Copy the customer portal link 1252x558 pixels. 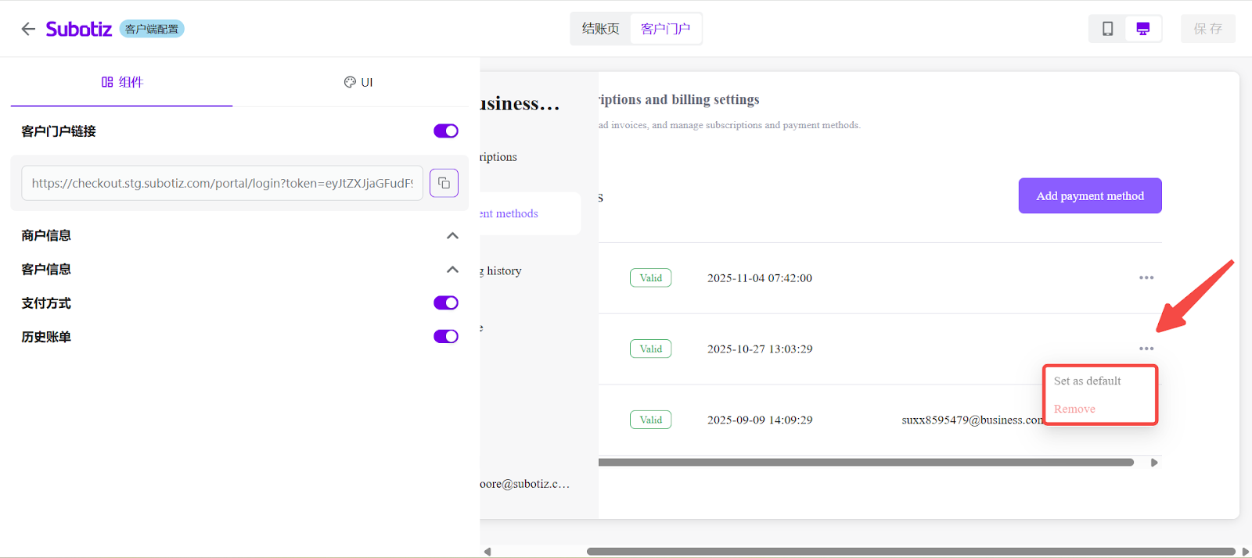[444, 183]
